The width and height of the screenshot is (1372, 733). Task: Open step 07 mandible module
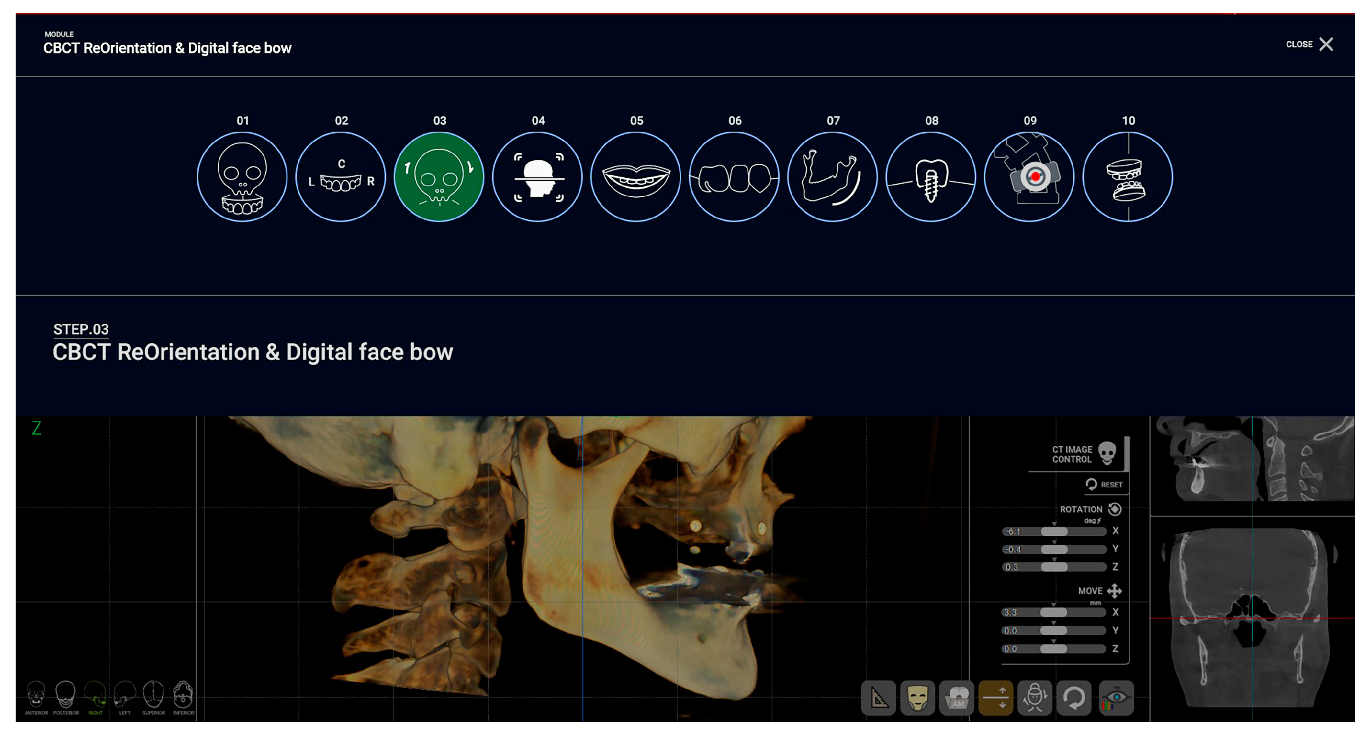point(832,177)
